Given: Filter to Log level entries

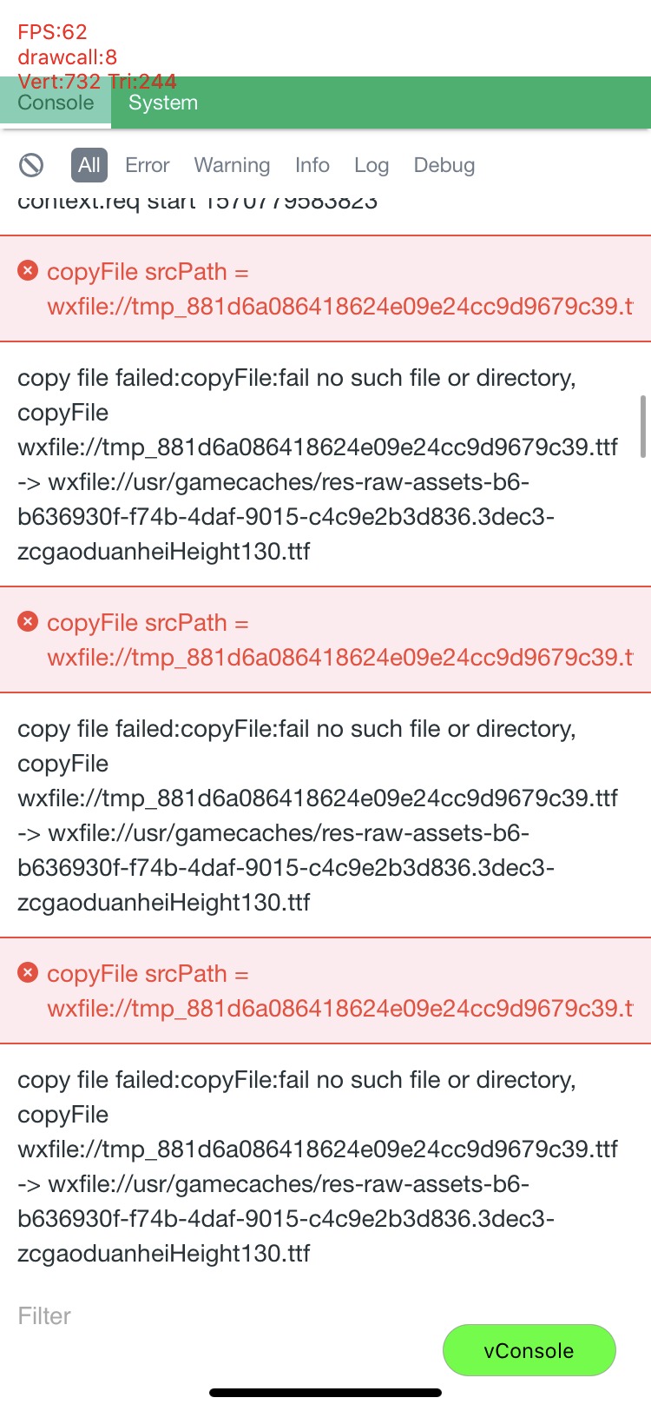Looking at the screenshot, I should (372, 165).
